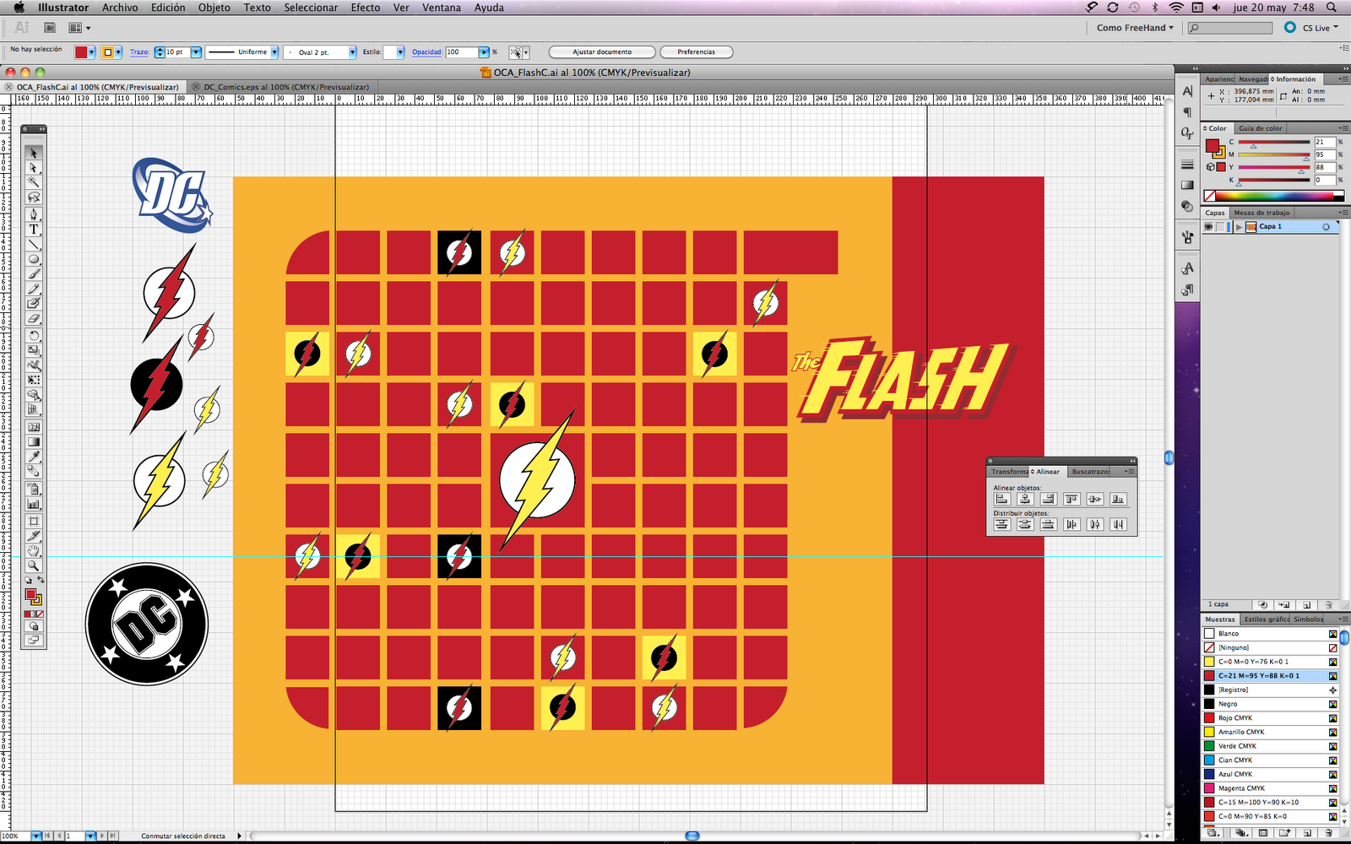Open the stroke weight dropdown
The height and width of the screenshot is (844, 1351).
(196, 52)
